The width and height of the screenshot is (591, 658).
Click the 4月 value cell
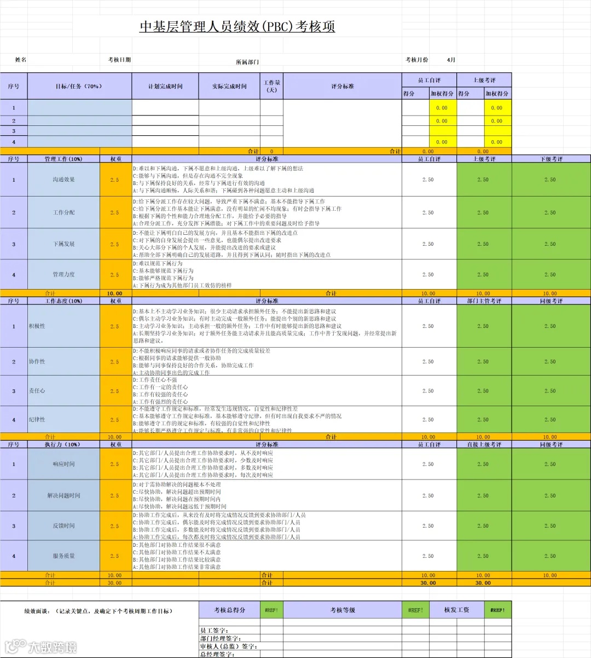pyautogui.click(x=451, y=60)
